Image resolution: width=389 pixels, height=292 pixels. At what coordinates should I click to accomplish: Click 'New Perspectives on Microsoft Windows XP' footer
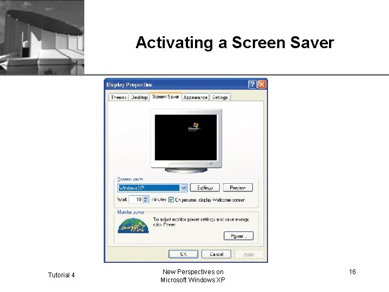193,276
